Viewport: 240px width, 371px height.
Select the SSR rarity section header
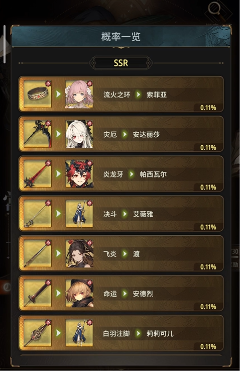pyautogui.click(x=121, y=63)
